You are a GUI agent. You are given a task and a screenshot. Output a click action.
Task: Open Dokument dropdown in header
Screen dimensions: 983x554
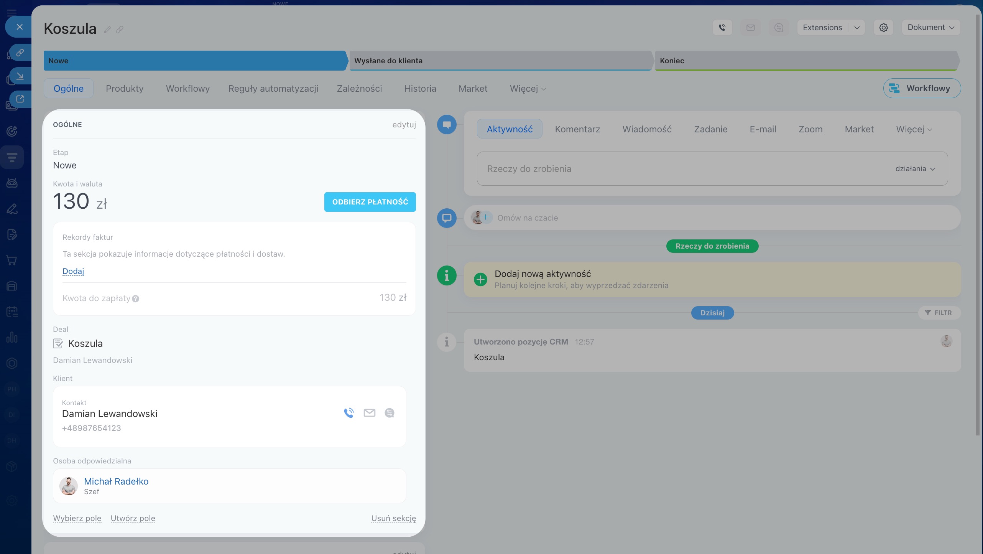(x=930, y=28)
